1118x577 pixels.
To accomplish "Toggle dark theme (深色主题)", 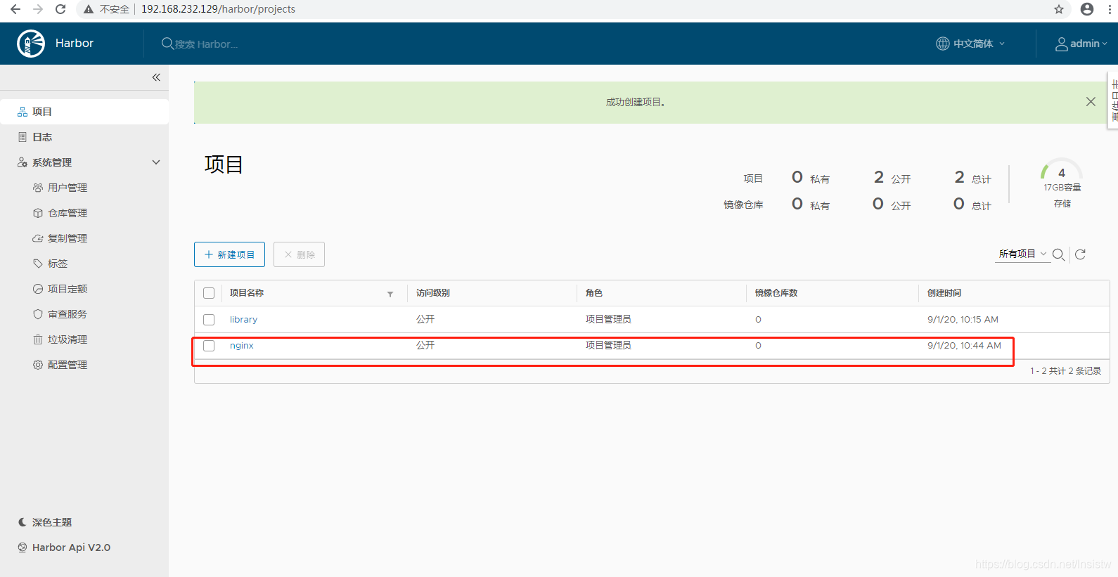I will tap(45, 522).
